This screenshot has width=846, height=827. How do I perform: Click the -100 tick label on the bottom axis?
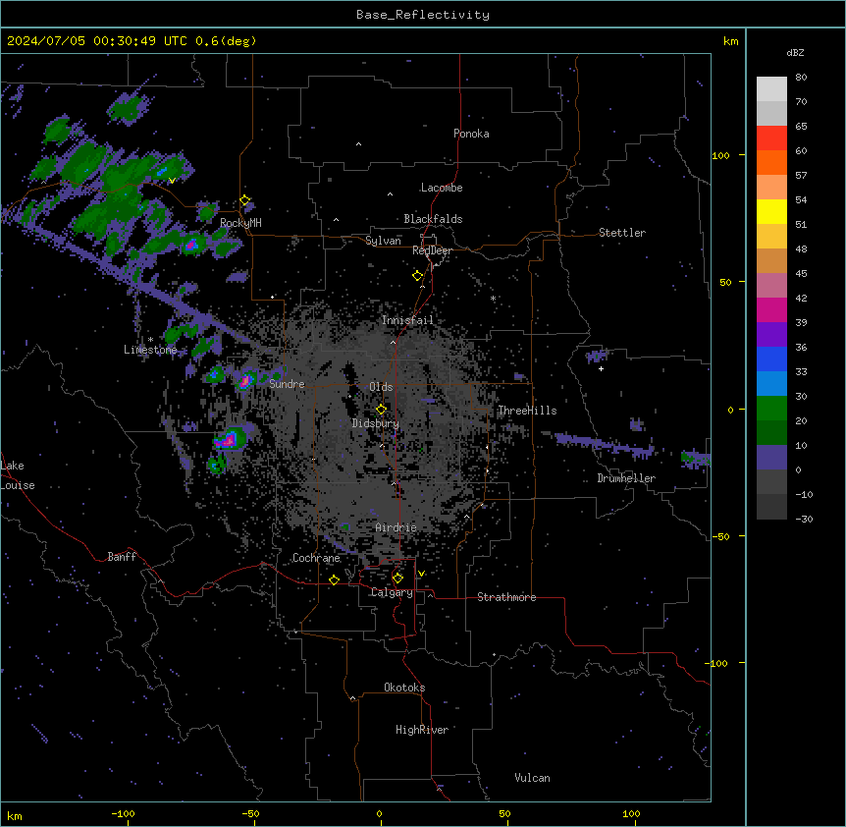click(123, 813)
